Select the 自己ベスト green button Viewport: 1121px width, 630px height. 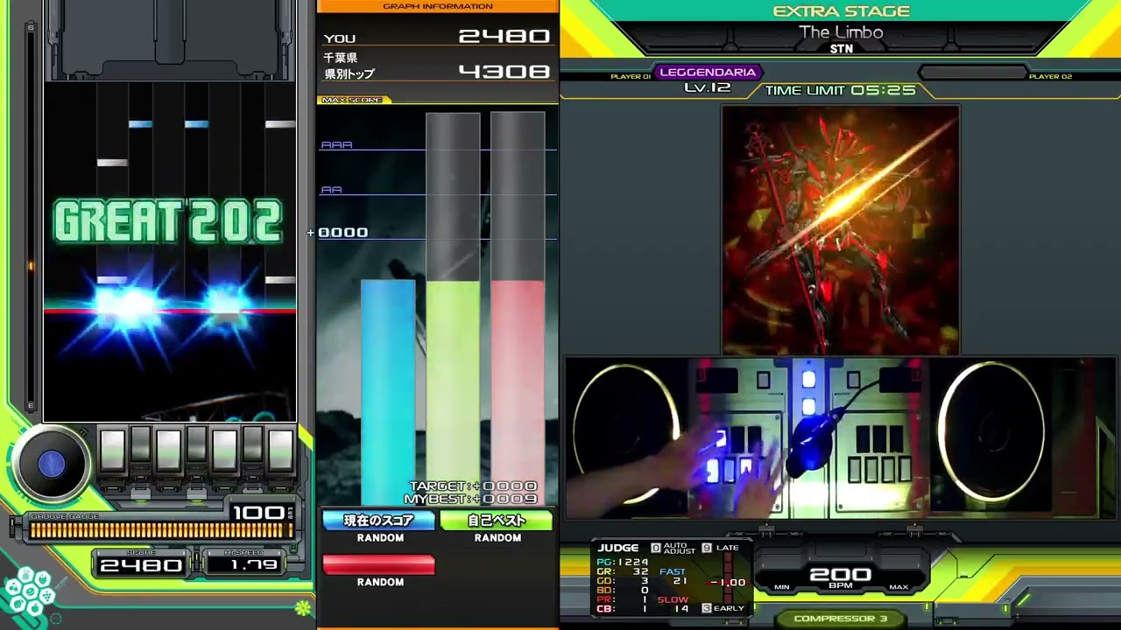[497, 521]
